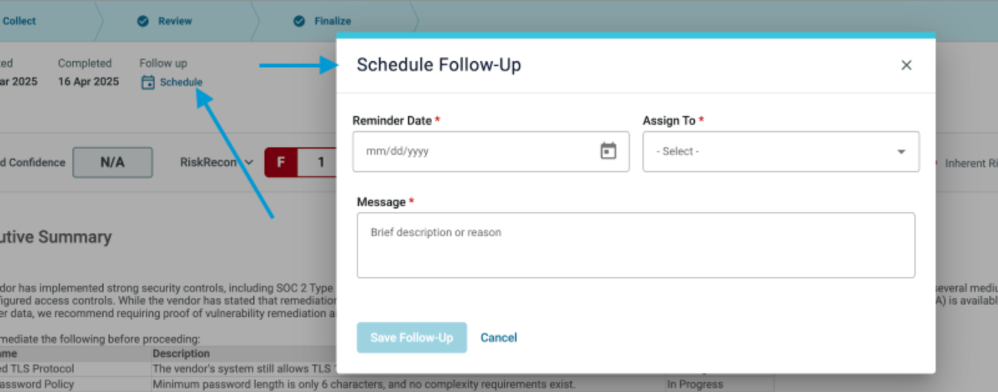Image resolution: width=998 pixels, height=392 pixels.
Task: Click the Finalize step checkmark icon
Action: 299,21
